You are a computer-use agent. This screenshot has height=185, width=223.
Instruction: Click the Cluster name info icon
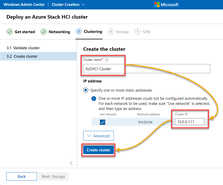[106, 60]
